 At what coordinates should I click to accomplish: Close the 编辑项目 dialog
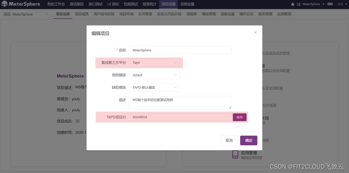pyautogui.click(x=255, y=33)
